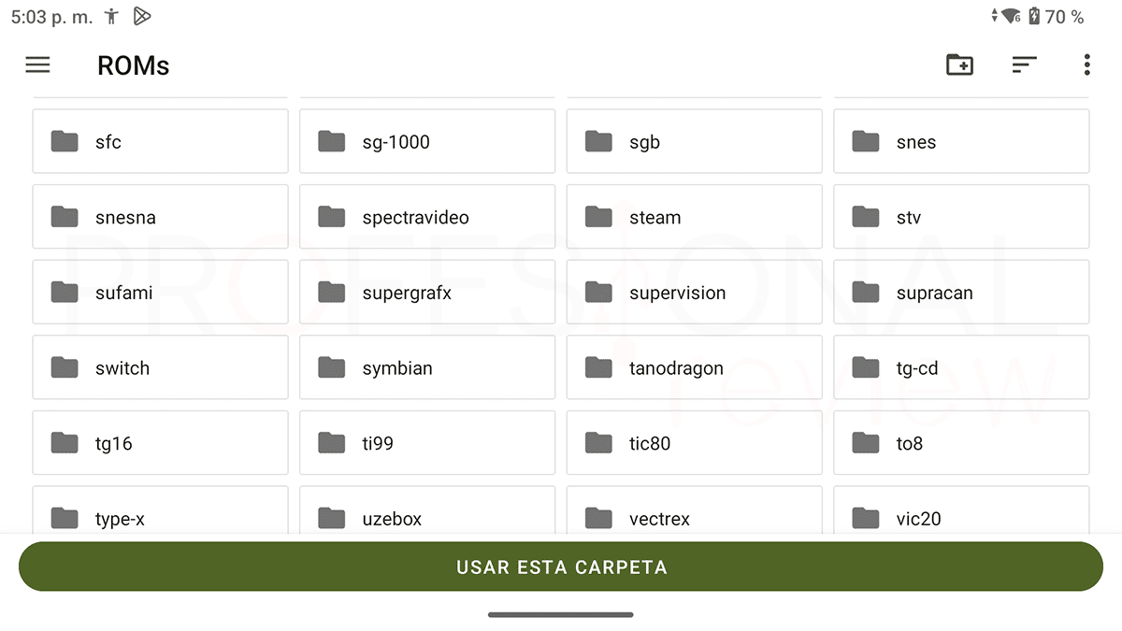Tap the ROMs title in the header
The height and width of the screenshot is (631, 1122).
pyautogui.click(x=134, y=65)
